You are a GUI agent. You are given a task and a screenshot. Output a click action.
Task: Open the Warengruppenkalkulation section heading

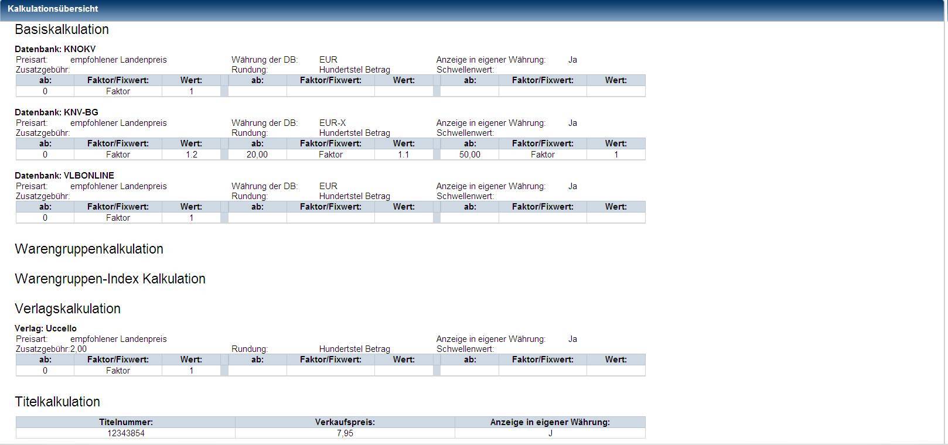click(89, 249)
